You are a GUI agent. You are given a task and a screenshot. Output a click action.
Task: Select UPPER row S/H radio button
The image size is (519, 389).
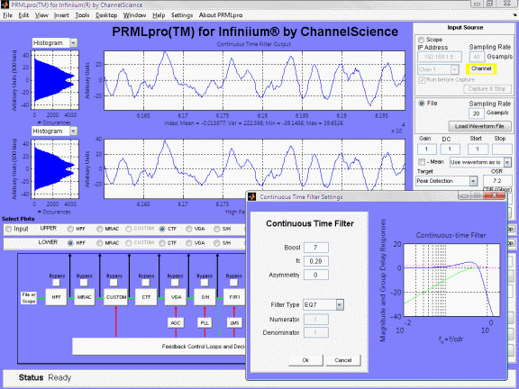tap(217, 229)
